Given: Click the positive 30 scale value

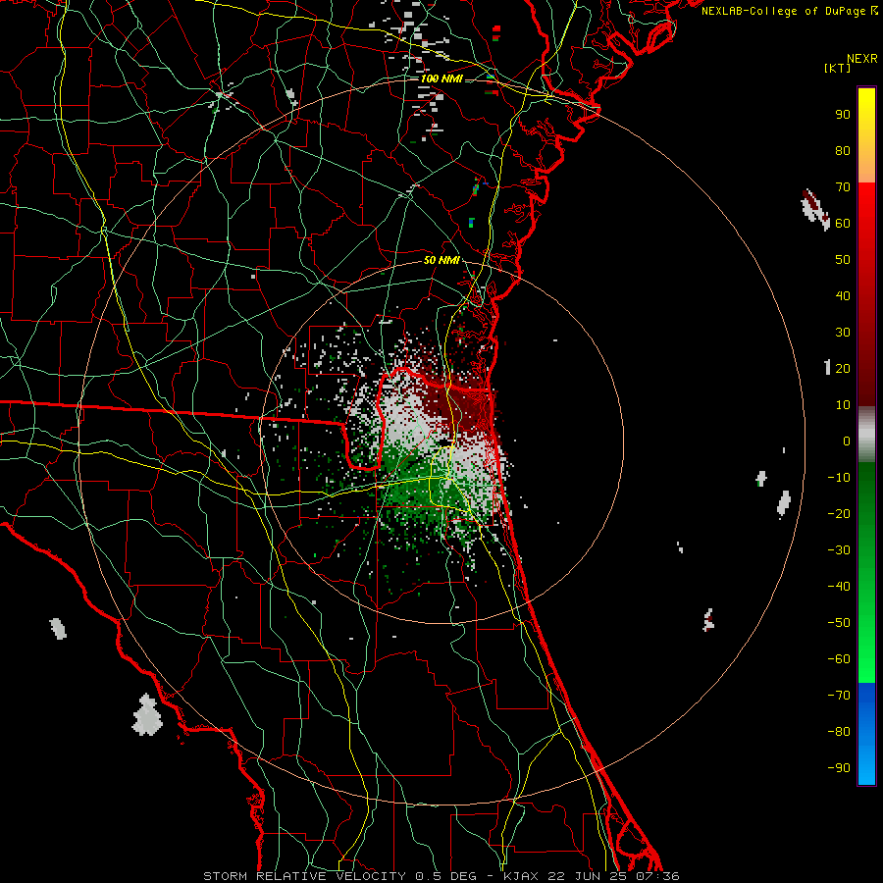Looking at the screenshot, I should [843, 333].
